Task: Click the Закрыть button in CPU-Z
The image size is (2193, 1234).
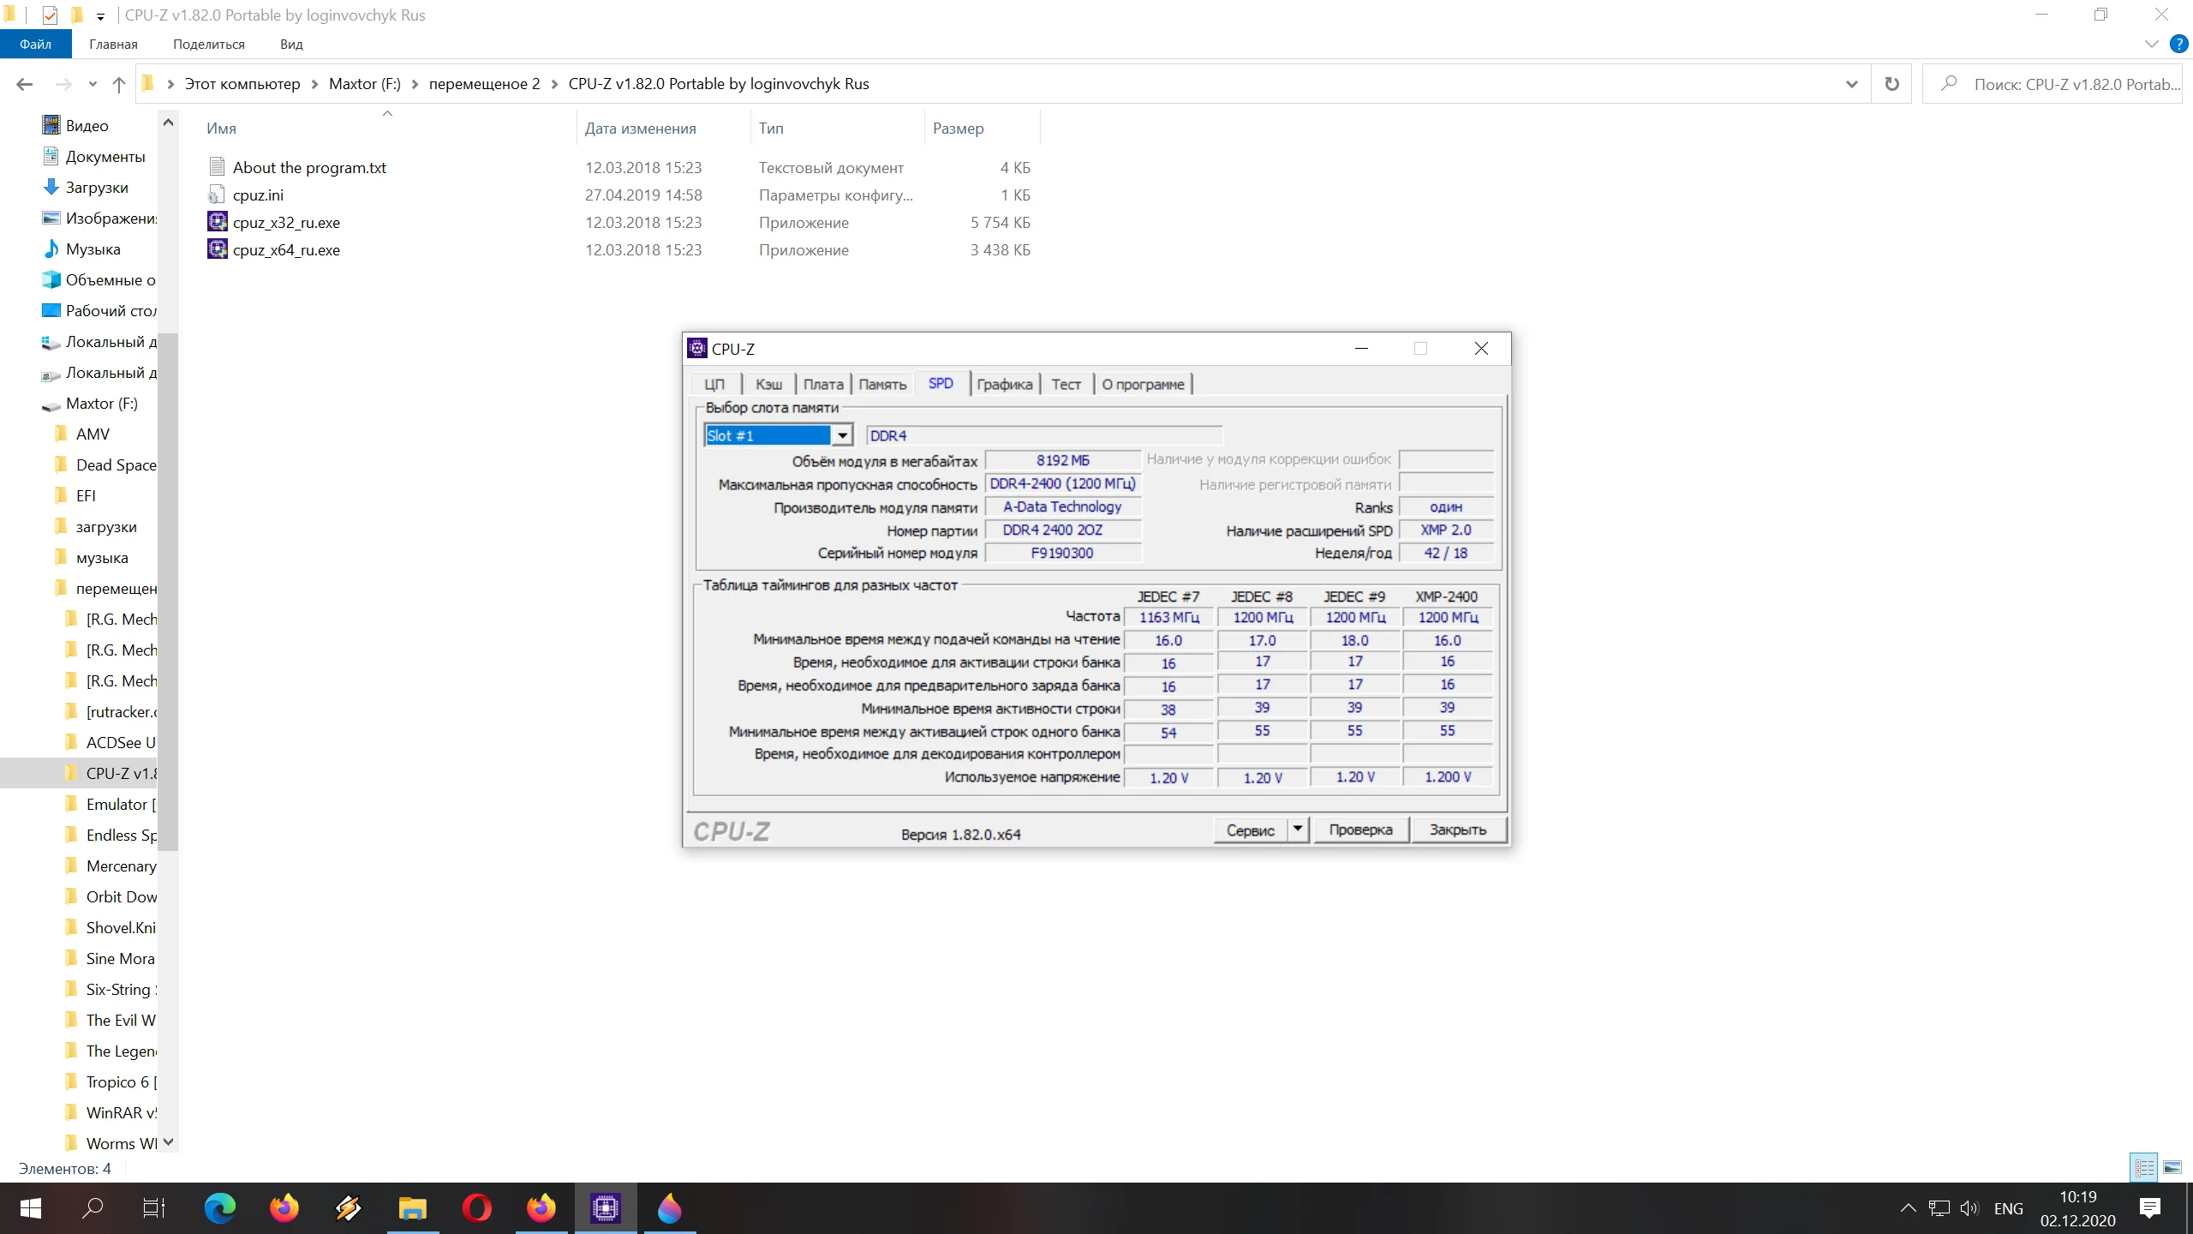Action: (x=1457, y=830)
